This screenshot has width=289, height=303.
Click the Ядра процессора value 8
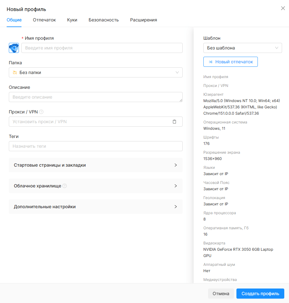click(x=205, y=219)
